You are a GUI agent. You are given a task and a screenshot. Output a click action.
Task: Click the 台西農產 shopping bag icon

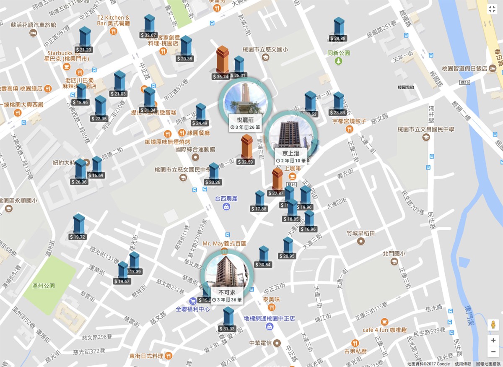click(x=226, y=206)
